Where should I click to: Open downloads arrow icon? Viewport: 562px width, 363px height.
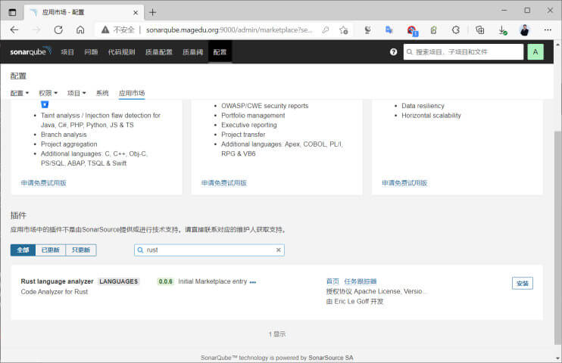pyautogui.click(x=502, y=30)
